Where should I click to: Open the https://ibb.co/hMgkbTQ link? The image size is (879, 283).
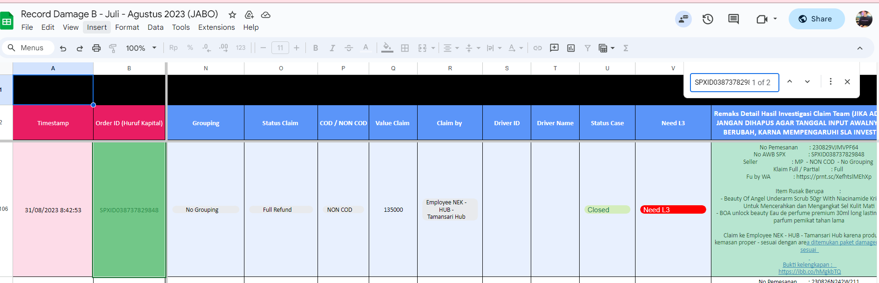809,271
